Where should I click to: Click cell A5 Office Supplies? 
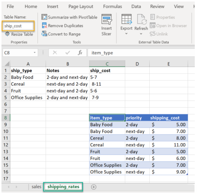pyautogui.click(x=28, y=98)
